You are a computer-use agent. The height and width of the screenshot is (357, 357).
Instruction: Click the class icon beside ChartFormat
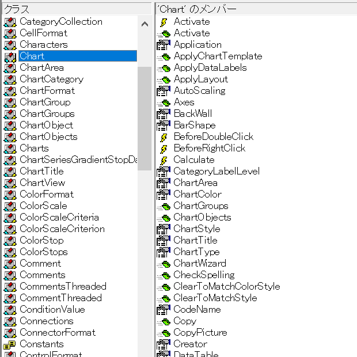[10, 91]
